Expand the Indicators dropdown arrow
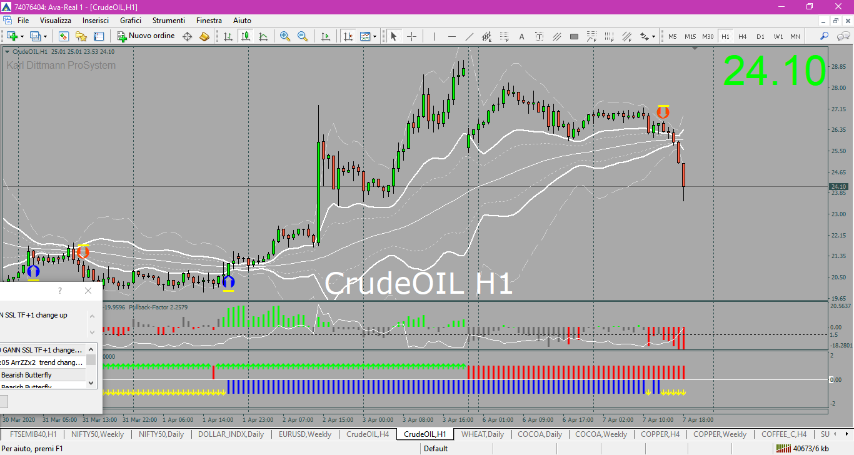 pos(375,36)
